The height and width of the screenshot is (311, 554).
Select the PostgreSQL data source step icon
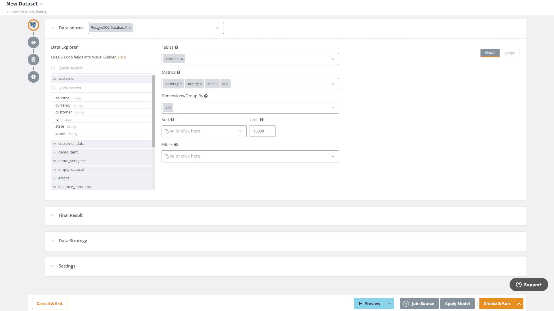tap(33, 25)
